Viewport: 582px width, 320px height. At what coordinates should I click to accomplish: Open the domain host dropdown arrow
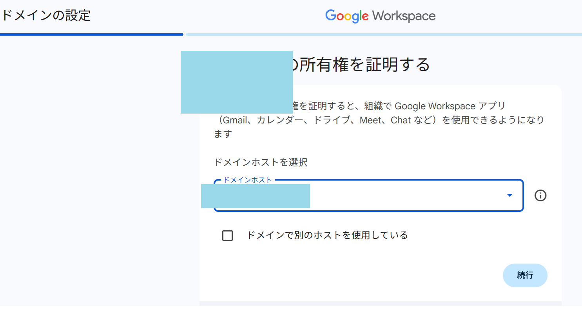coord(509,195)
